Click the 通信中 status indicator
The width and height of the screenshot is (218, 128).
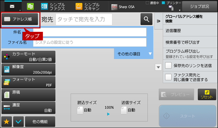pyautogui.click(x=147, y=3)
